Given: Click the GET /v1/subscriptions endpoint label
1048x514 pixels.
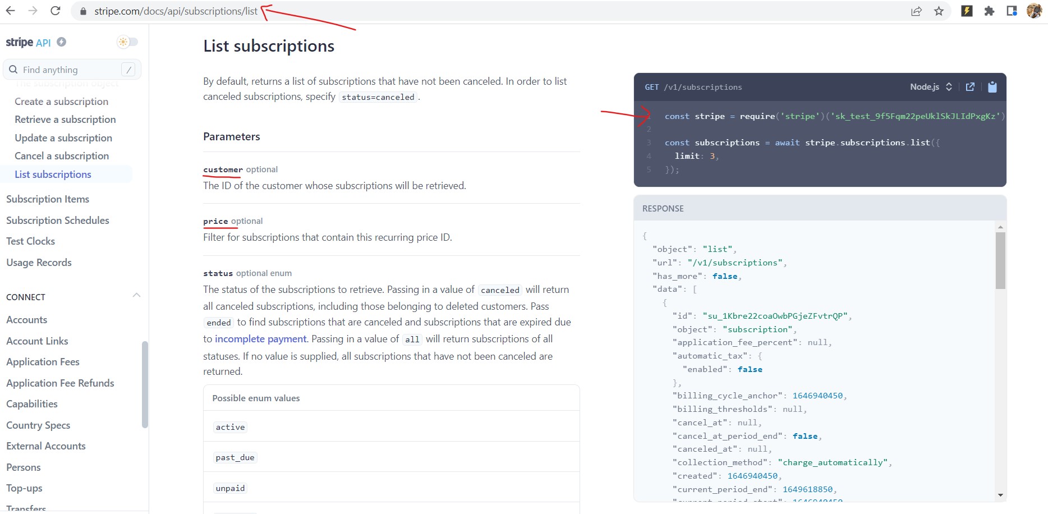Looking at the screenshot, I should [x=693, y=87].
